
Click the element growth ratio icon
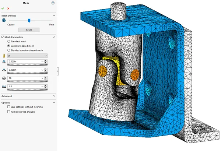click(x=4, y=87)
